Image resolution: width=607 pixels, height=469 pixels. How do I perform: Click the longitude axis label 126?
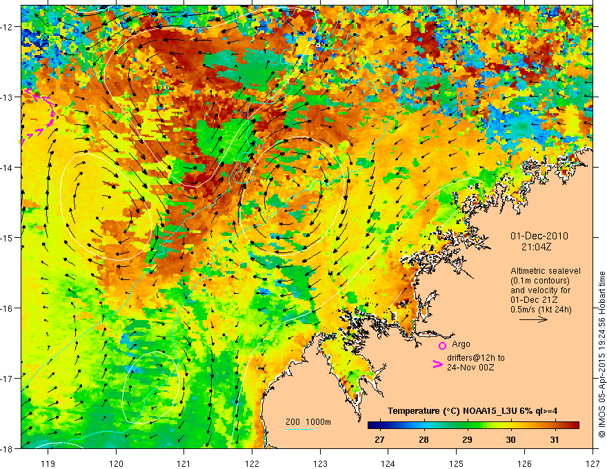click(524, 463)
